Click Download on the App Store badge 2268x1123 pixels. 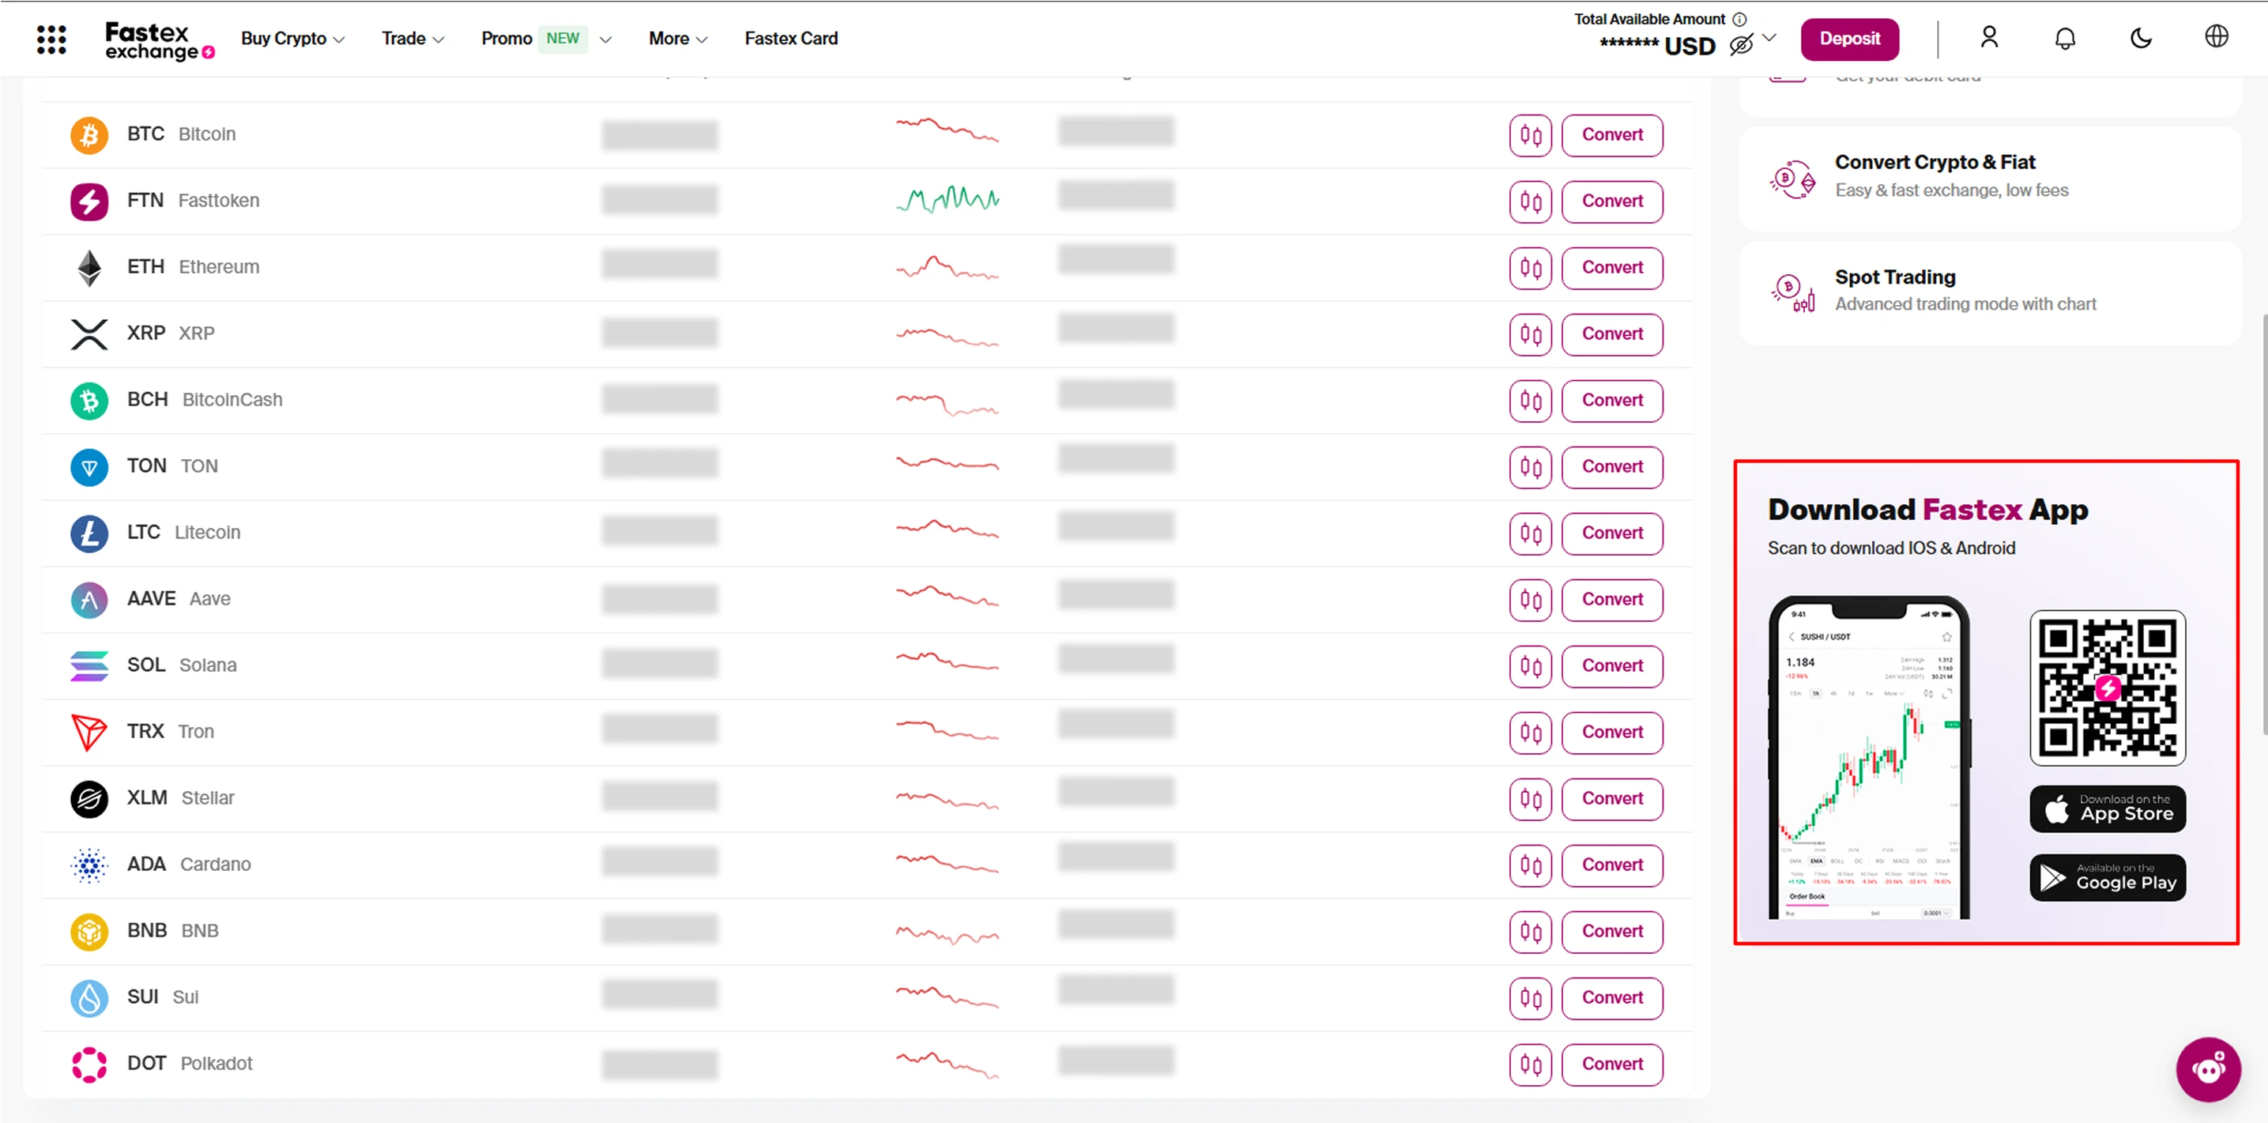pos(2107,808)
